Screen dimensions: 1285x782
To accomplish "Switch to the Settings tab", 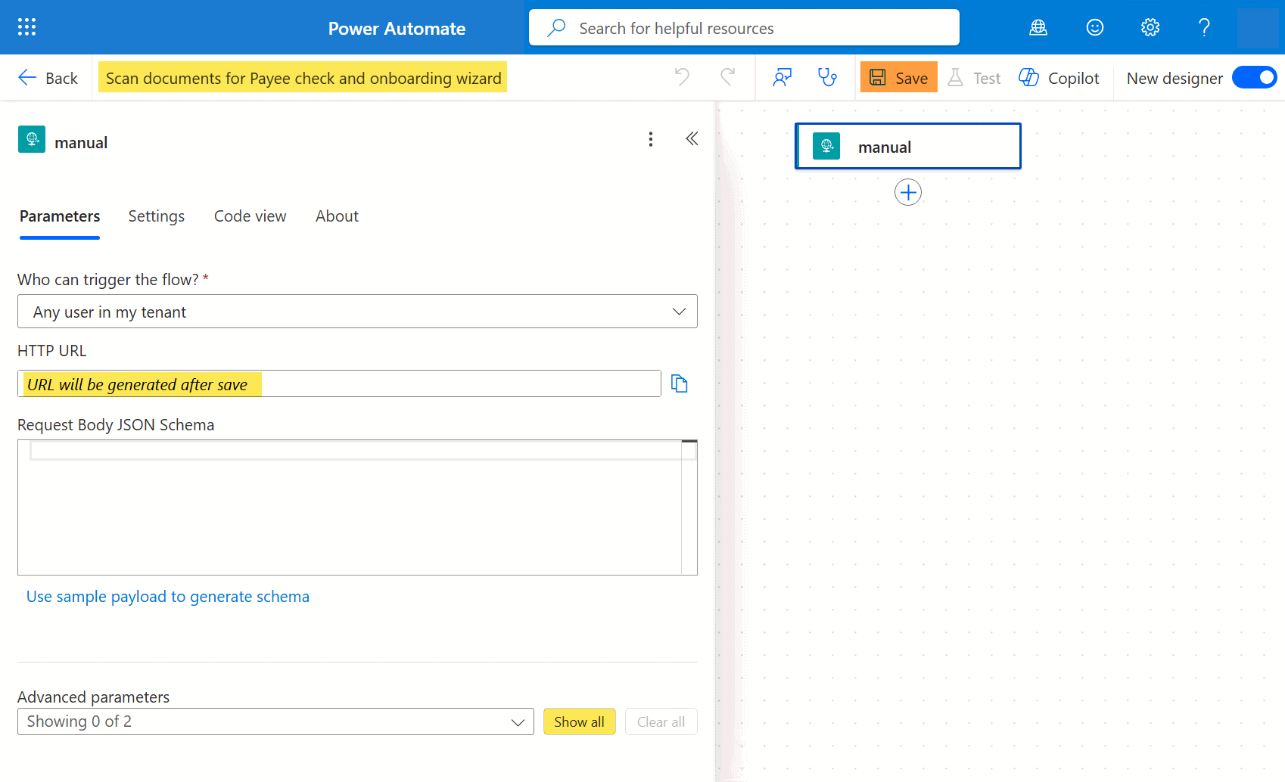I will click(157, 216).
